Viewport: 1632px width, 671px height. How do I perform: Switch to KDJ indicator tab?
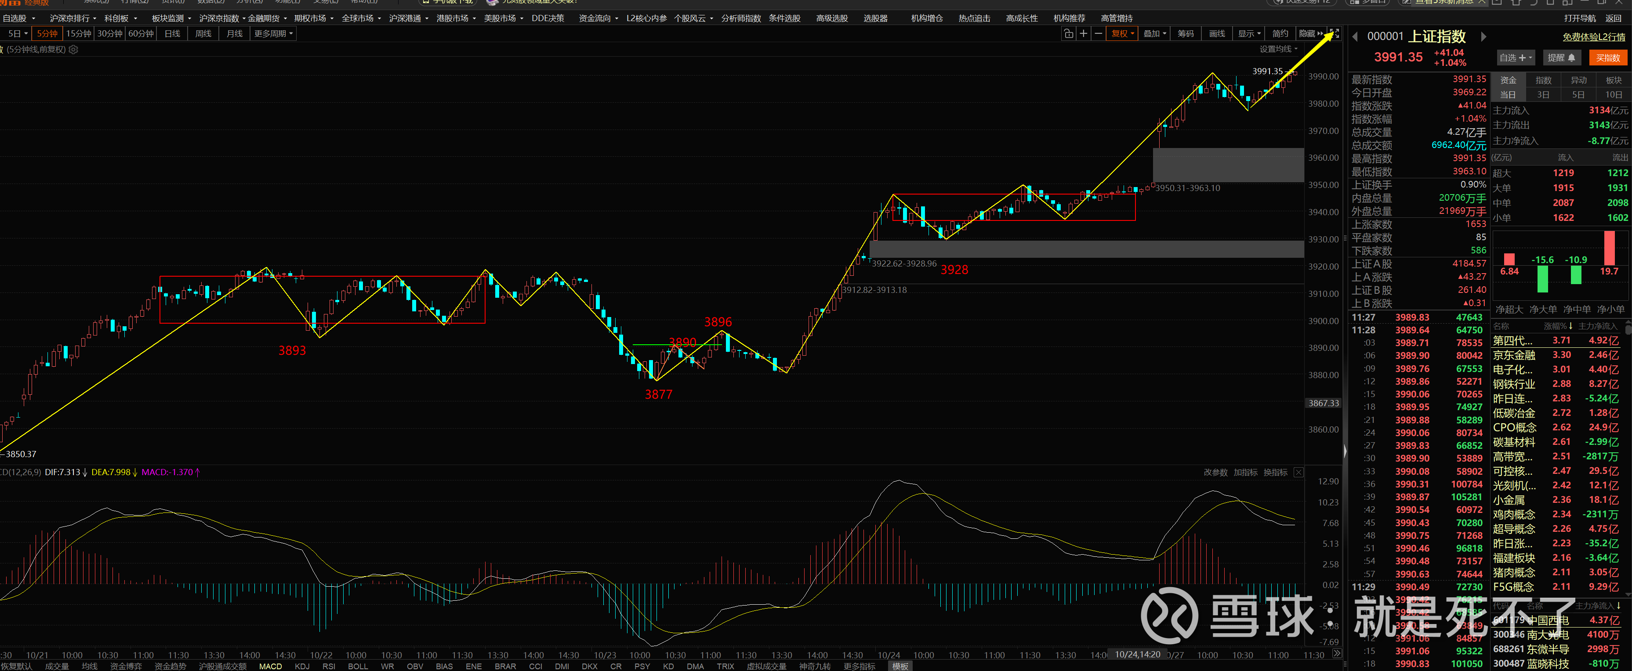pos(302,666)
